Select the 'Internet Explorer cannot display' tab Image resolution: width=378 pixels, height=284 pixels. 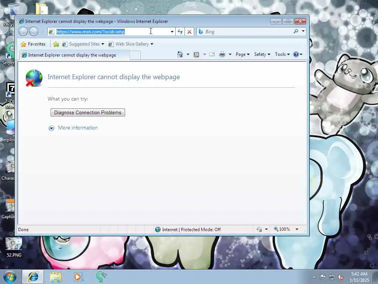[x=75, y=55]
